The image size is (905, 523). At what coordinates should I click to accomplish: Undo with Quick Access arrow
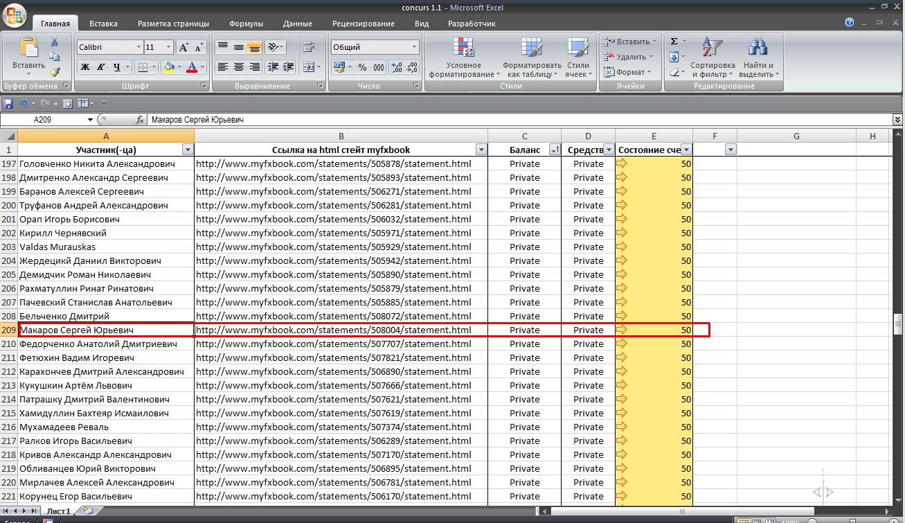(24, 104)
